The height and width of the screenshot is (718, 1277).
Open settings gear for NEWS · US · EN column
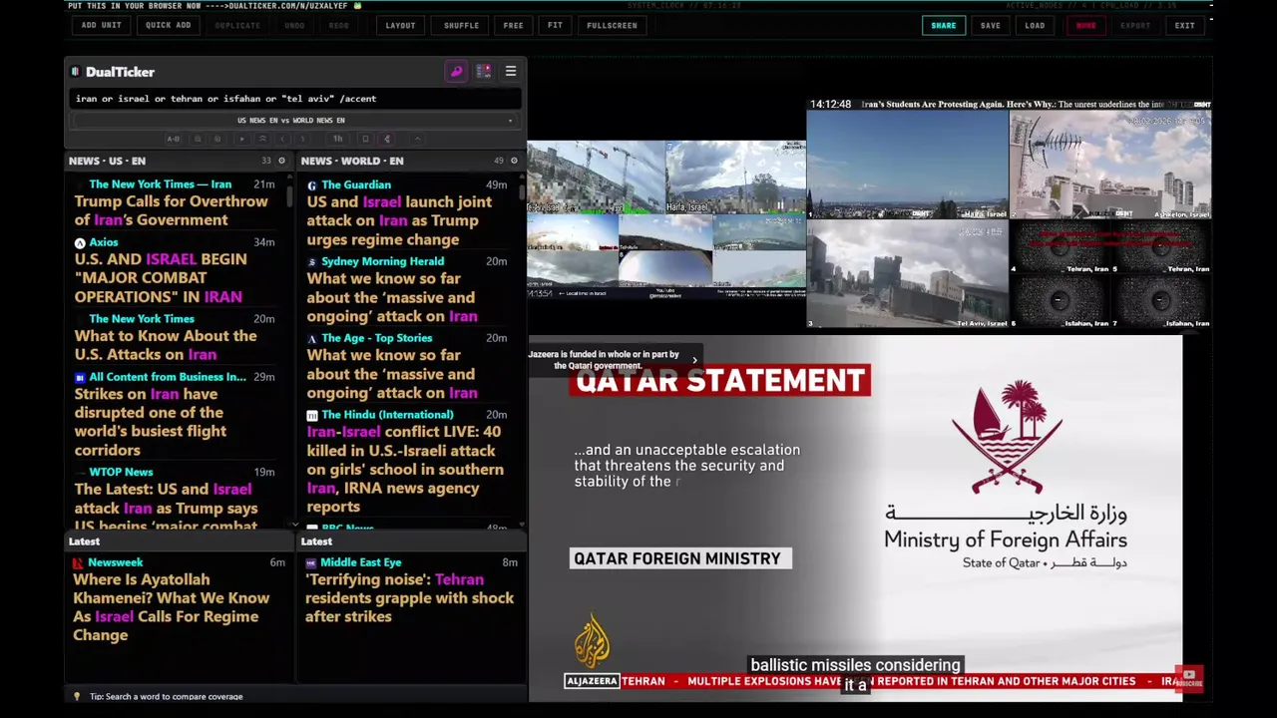(x=281, y=161)
